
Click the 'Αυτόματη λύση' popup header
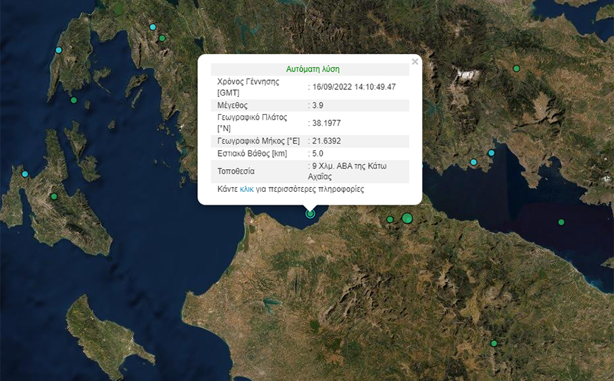coord(312,69)
